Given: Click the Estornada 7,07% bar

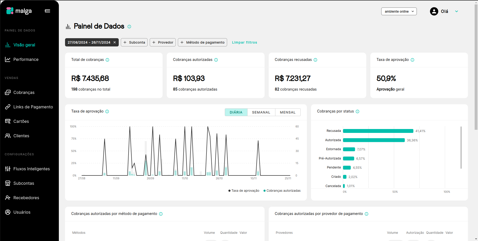Looking at the screenshot, I should click(x=349, y=149).
